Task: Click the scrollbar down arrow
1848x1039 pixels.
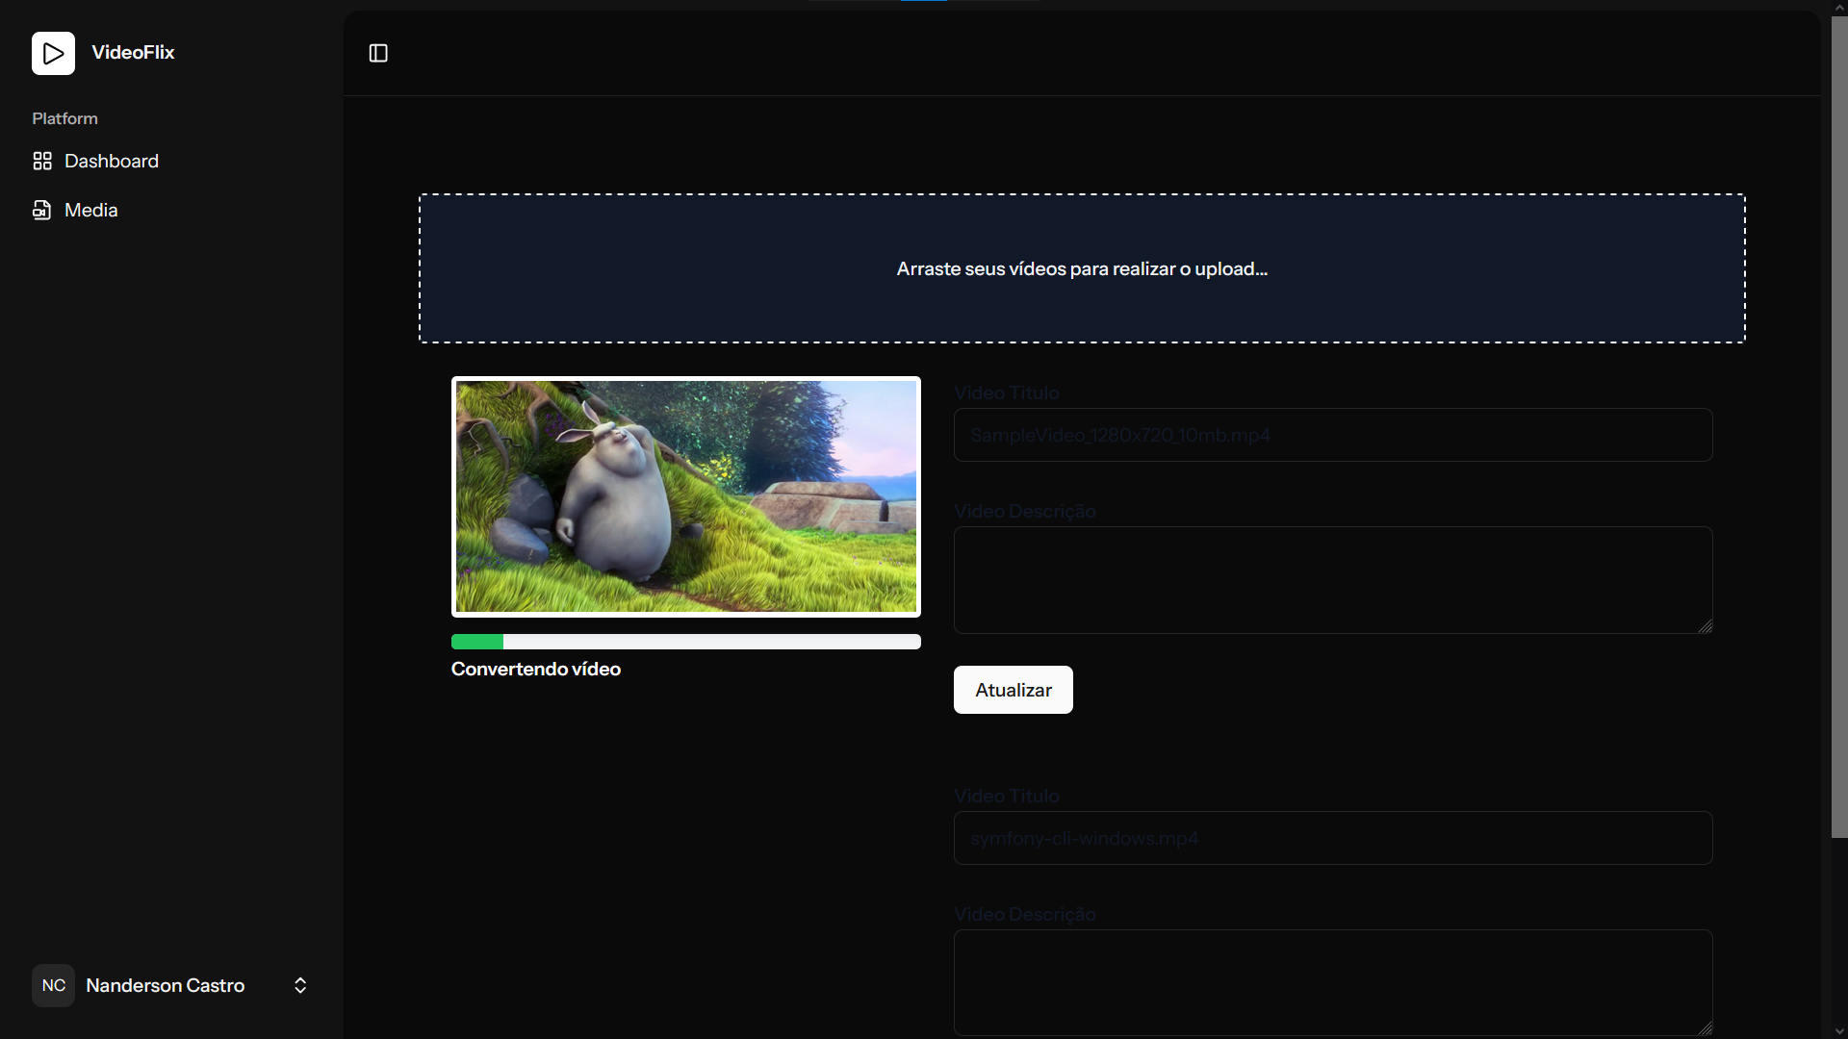Action: point(1839,1031)
